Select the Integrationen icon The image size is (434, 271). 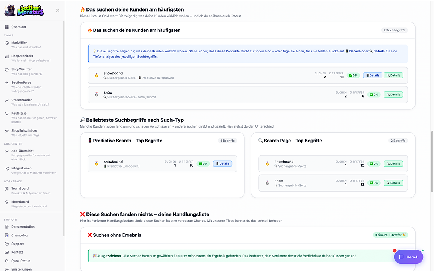point(7,168)
